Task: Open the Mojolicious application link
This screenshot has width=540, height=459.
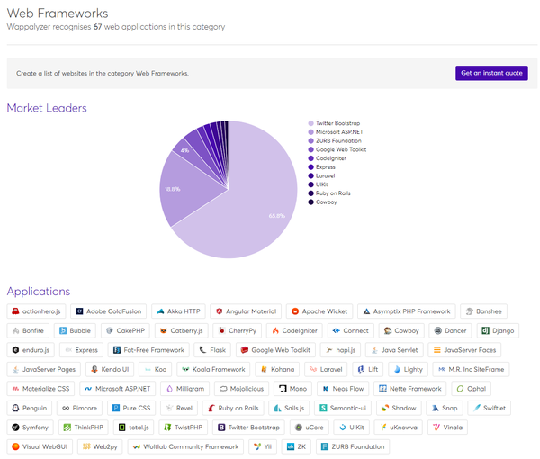Action: pyautogui.click(x=242, y=389)
